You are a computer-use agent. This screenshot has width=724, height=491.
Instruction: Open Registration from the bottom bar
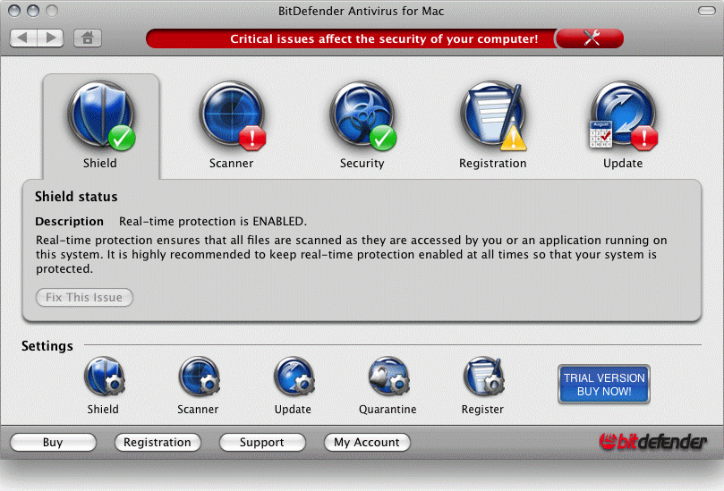[x=158, y=442]
